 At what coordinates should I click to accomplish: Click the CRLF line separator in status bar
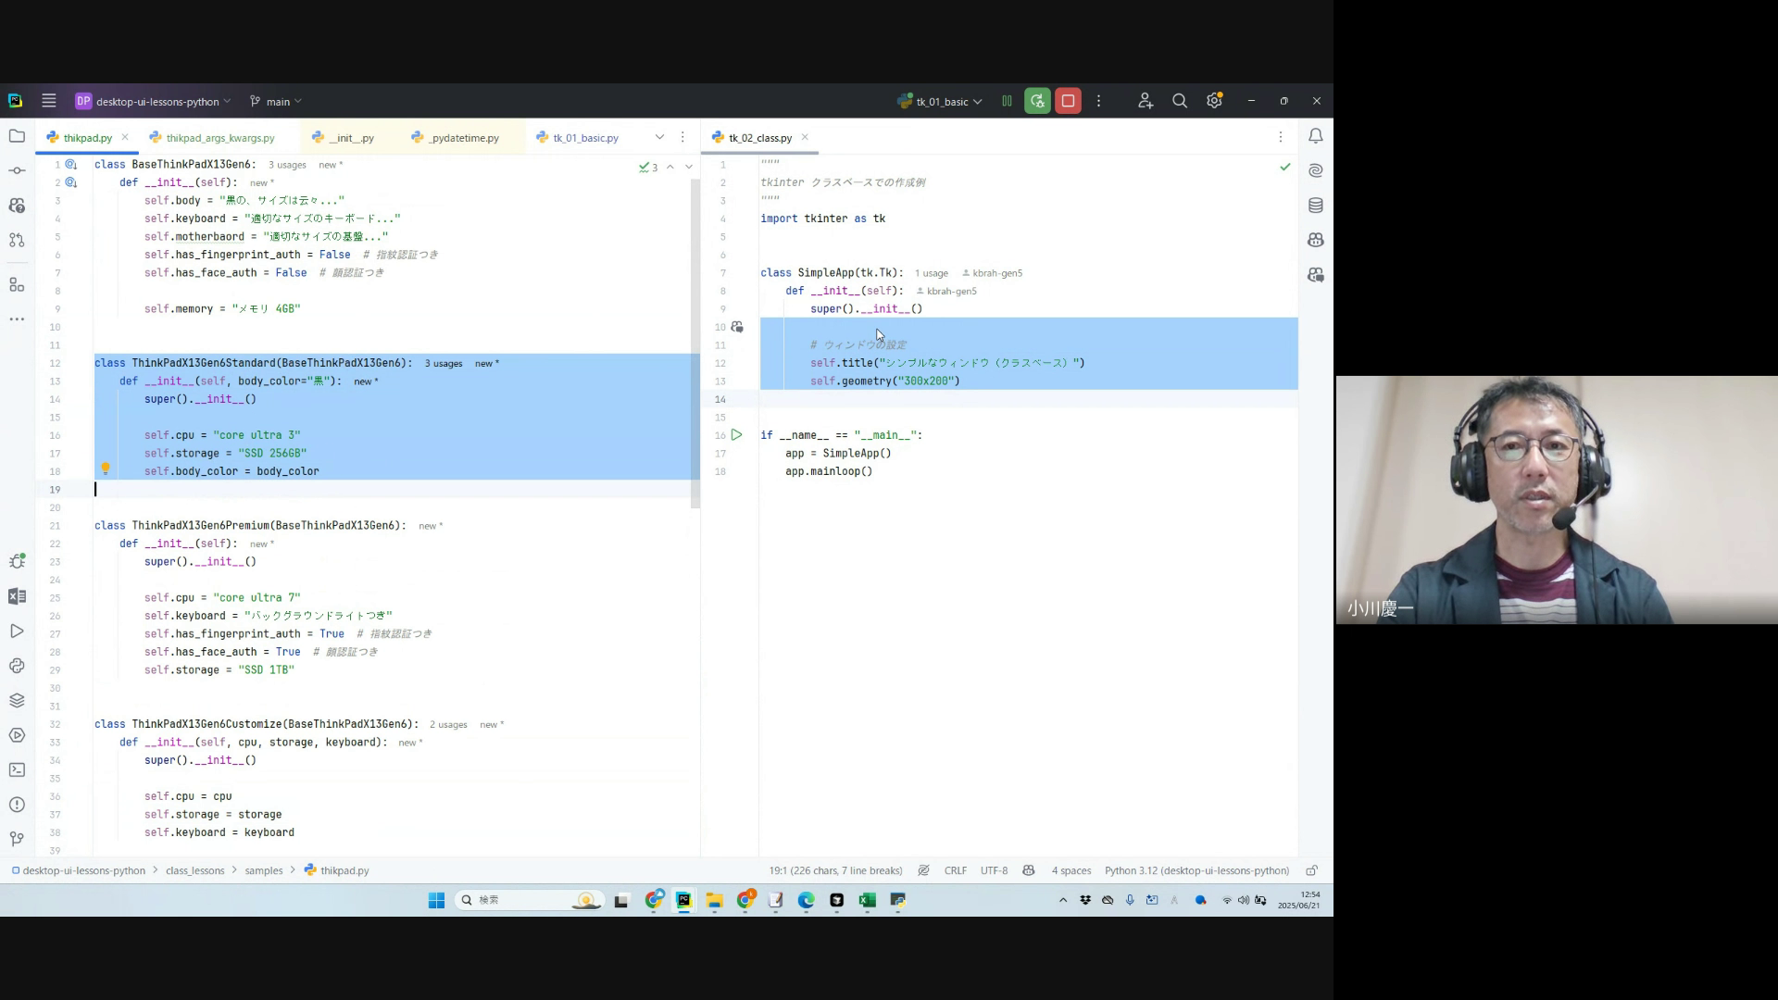tap(955, 870)
